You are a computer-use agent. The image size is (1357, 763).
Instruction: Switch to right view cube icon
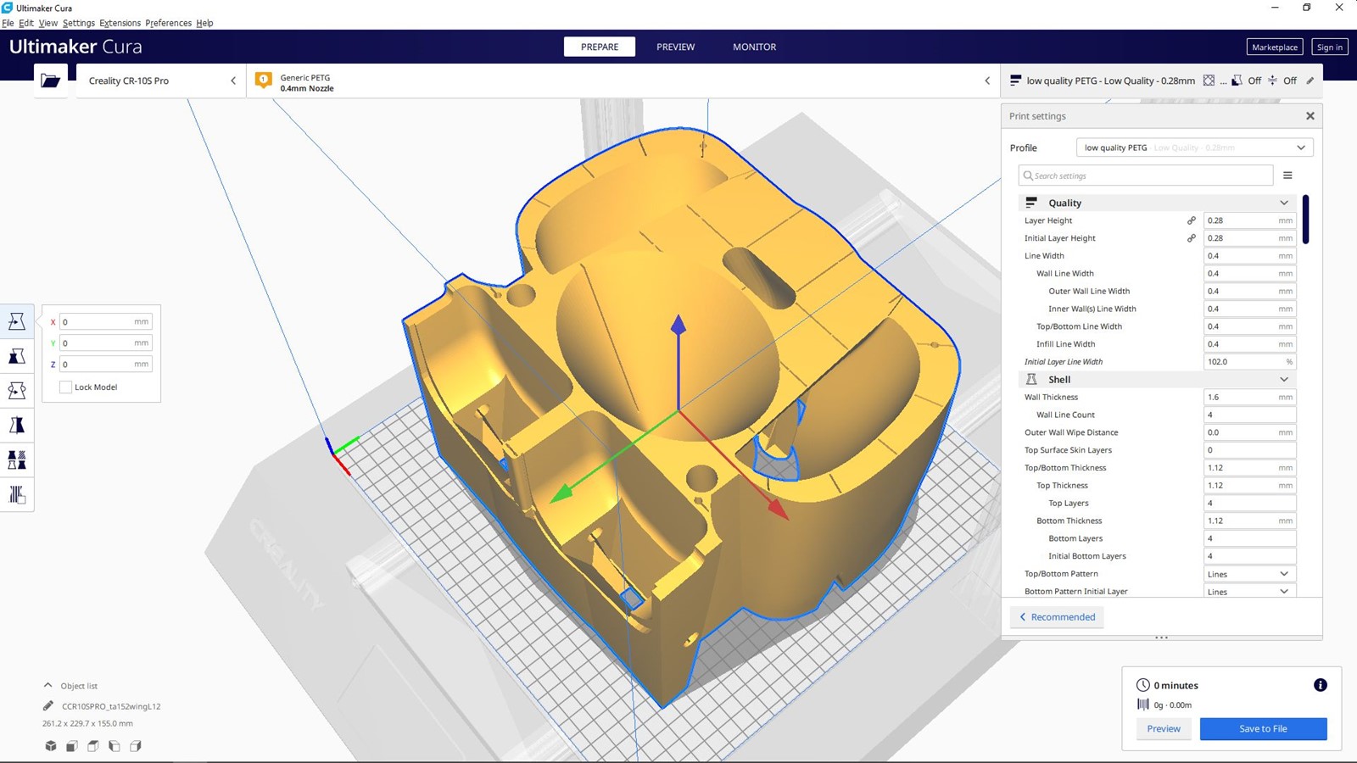point(136,746)
